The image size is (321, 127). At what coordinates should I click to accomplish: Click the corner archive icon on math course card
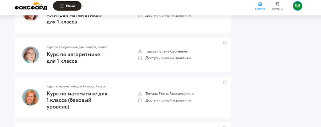point(225,82)
